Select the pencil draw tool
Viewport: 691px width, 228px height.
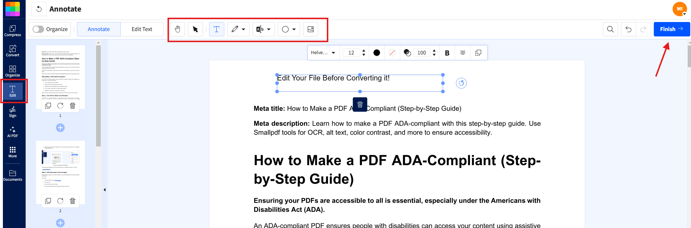(x=235, y=29)
